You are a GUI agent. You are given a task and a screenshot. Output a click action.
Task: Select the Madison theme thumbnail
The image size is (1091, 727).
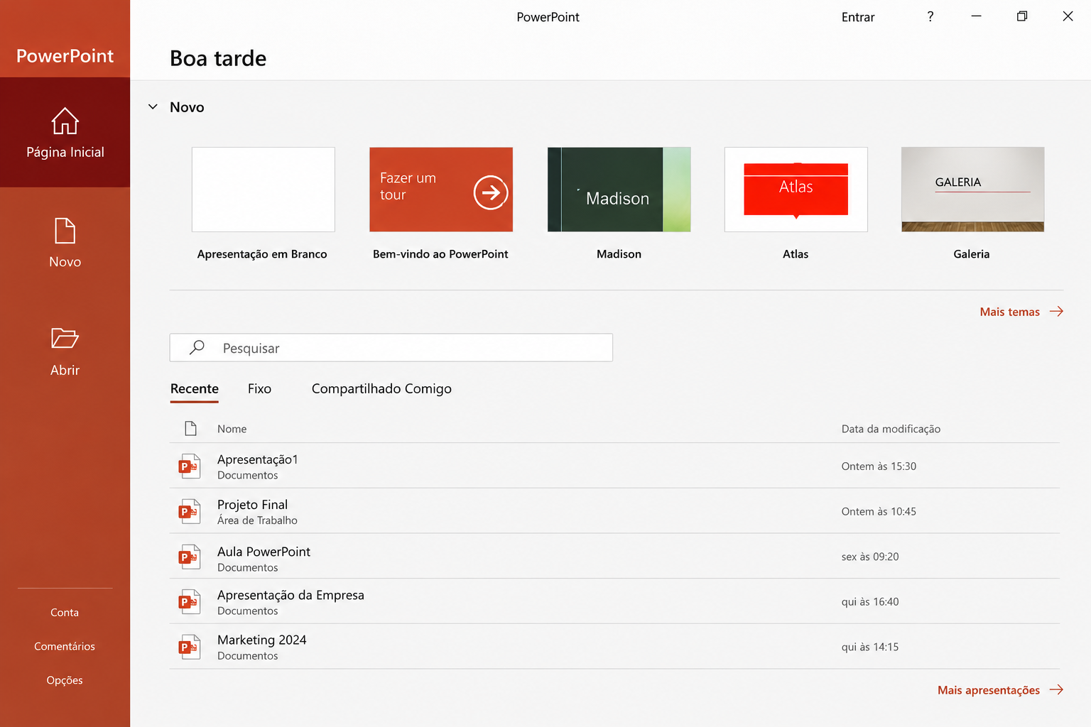(x=619, y=190)
